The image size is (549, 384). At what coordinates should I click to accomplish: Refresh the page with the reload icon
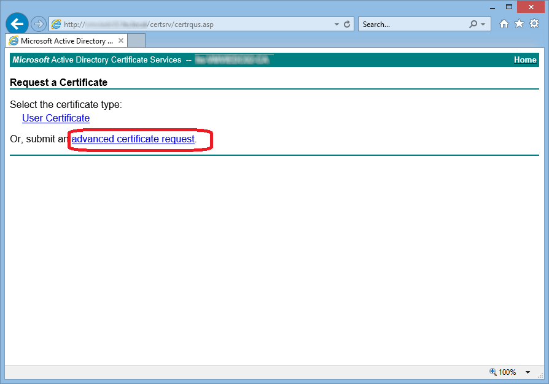(x=347, y=25)
